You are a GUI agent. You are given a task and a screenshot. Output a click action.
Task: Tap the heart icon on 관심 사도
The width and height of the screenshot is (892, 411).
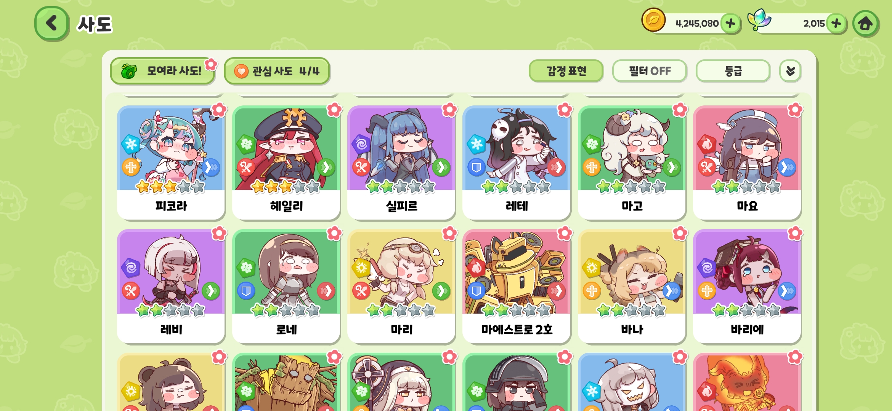point(241,71)
